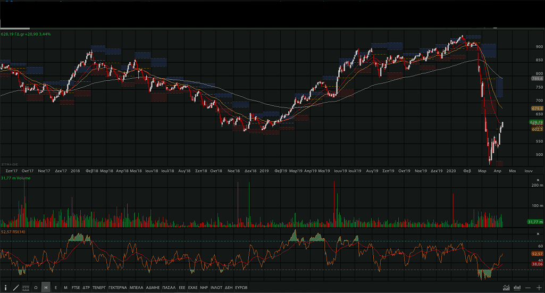The image size is (545, 293).
Task: Open the indicators chart icon
Action: click(x=506, y=288)
